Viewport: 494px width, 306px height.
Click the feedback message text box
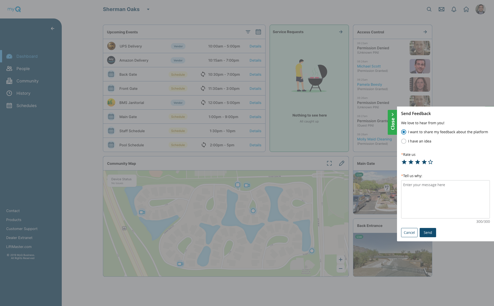click(x=445, y=199)
